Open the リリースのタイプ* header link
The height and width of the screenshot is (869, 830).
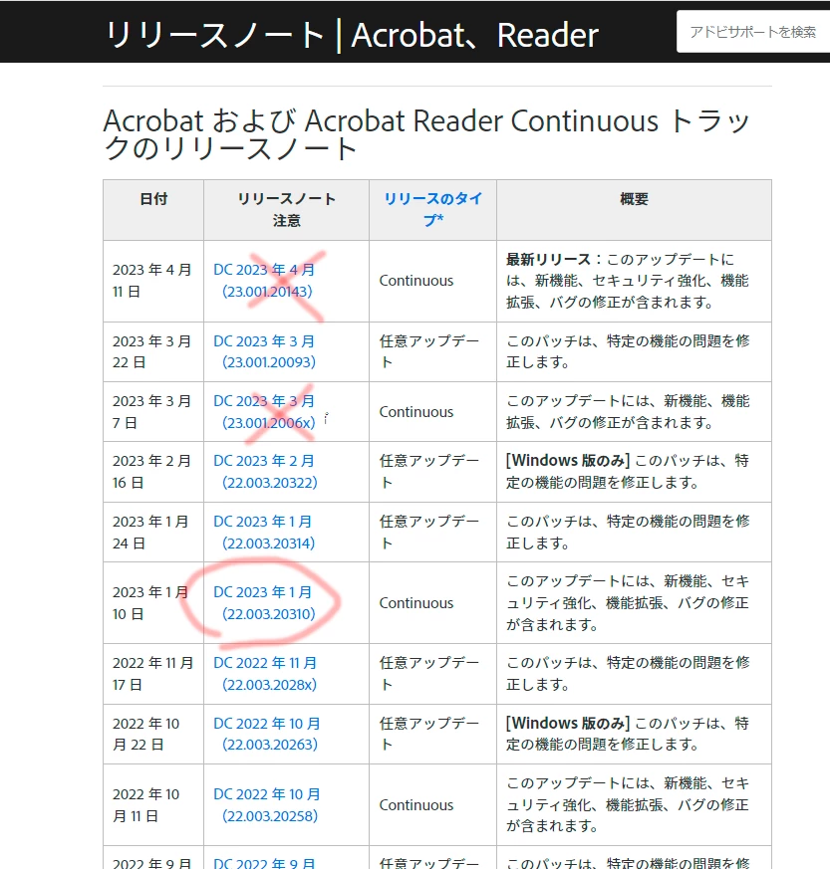432,209
